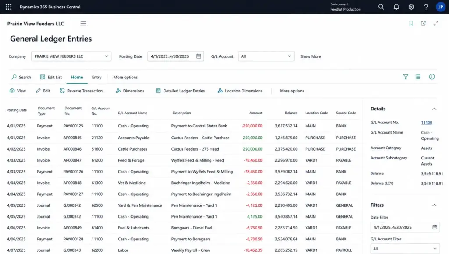Toggle the hamburger navigation menu
Image resolution: width=449 pixels, height=254 pixels.
[x=83, y=24]
